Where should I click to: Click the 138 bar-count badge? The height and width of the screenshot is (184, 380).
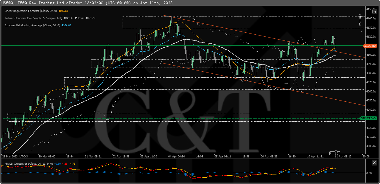click(336, 153)
